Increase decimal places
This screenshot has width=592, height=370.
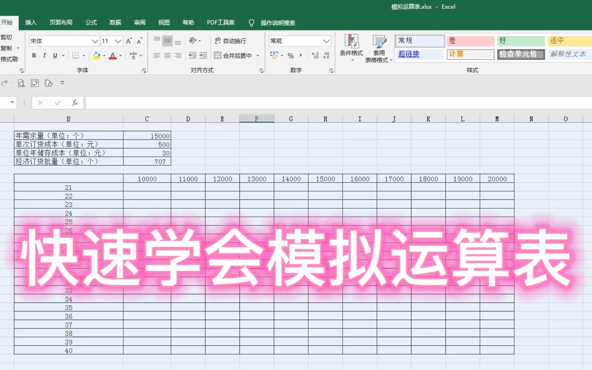(316, 56)
